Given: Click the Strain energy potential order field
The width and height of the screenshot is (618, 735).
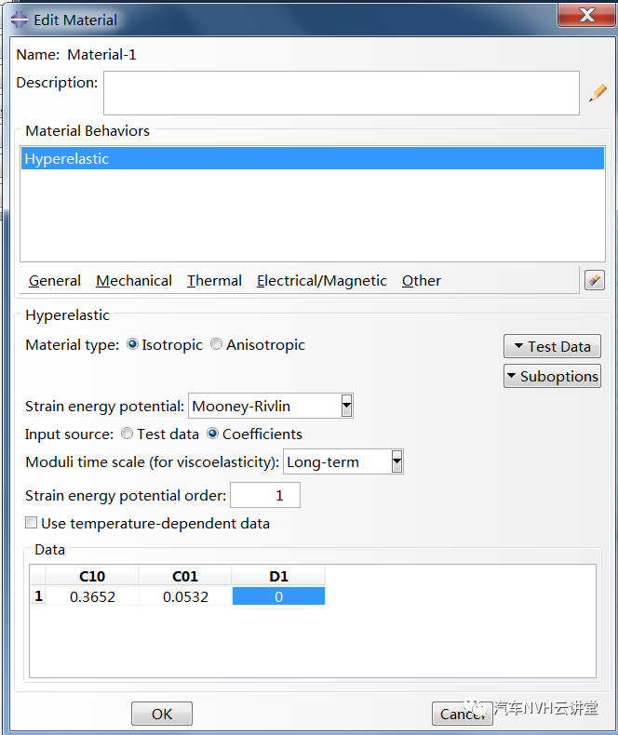Looking at the screenshot, I should click(x=265, y=495).
